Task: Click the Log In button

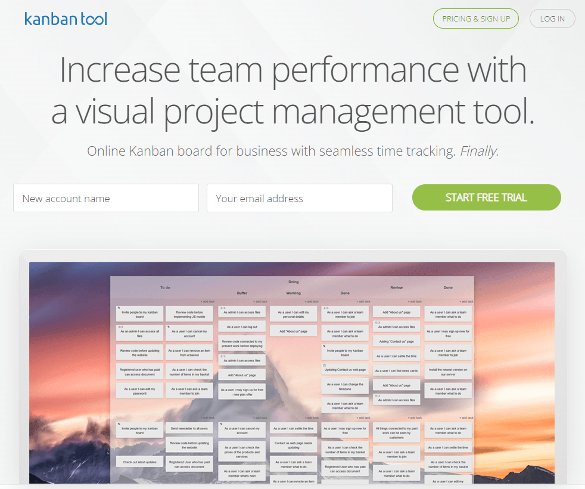Action: [552, 18]
